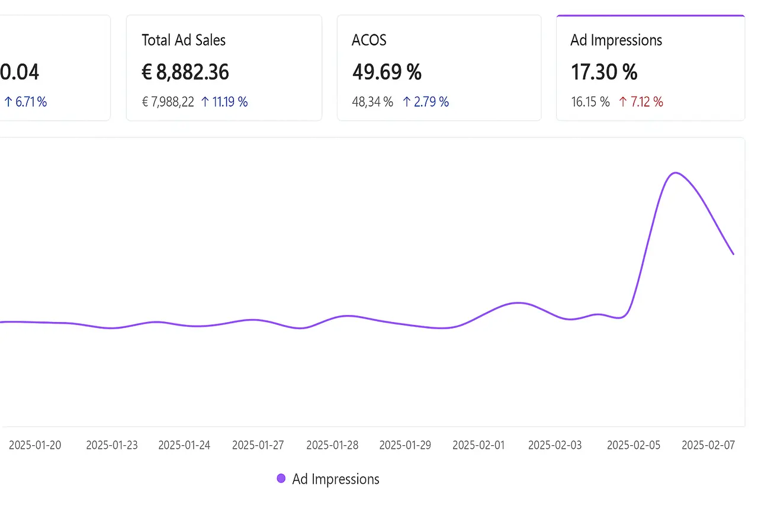Click the purple highlight bar on Ad Impressions card
Screen dimensions: 758x505
(x=650, y=15)
